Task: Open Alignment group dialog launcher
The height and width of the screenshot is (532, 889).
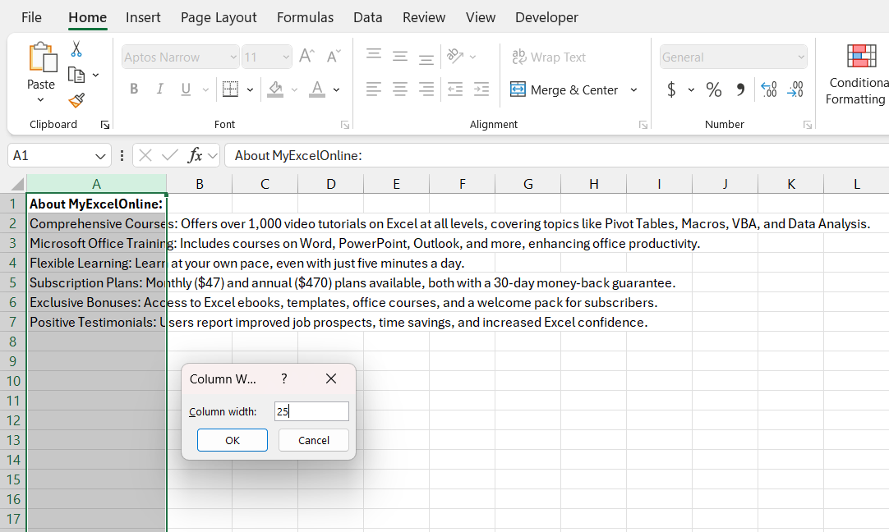Action: coord(643,125)
